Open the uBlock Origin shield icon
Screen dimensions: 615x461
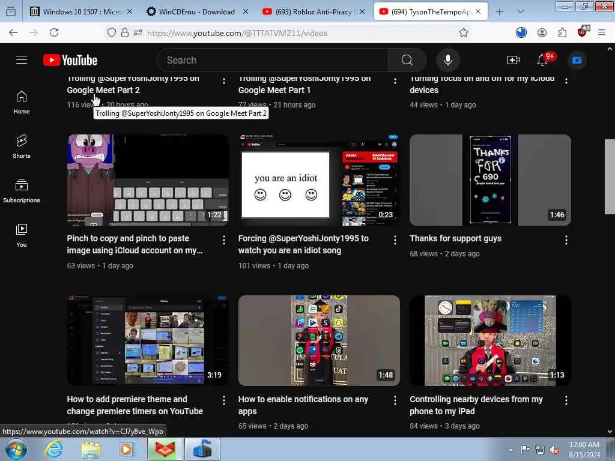tap(583, 32)
